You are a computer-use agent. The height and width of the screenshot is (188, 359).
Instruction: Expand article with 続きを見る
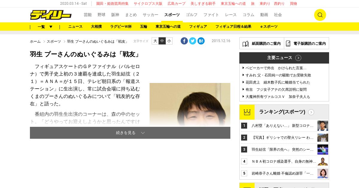pos(130,133)
